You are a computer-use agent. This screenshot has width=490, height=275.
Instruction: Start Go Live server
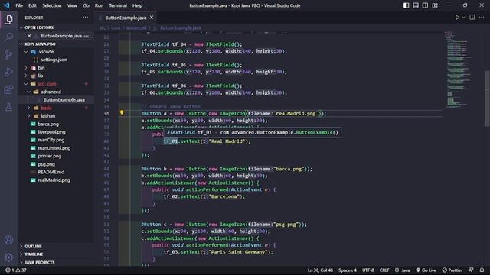point(426,270)
